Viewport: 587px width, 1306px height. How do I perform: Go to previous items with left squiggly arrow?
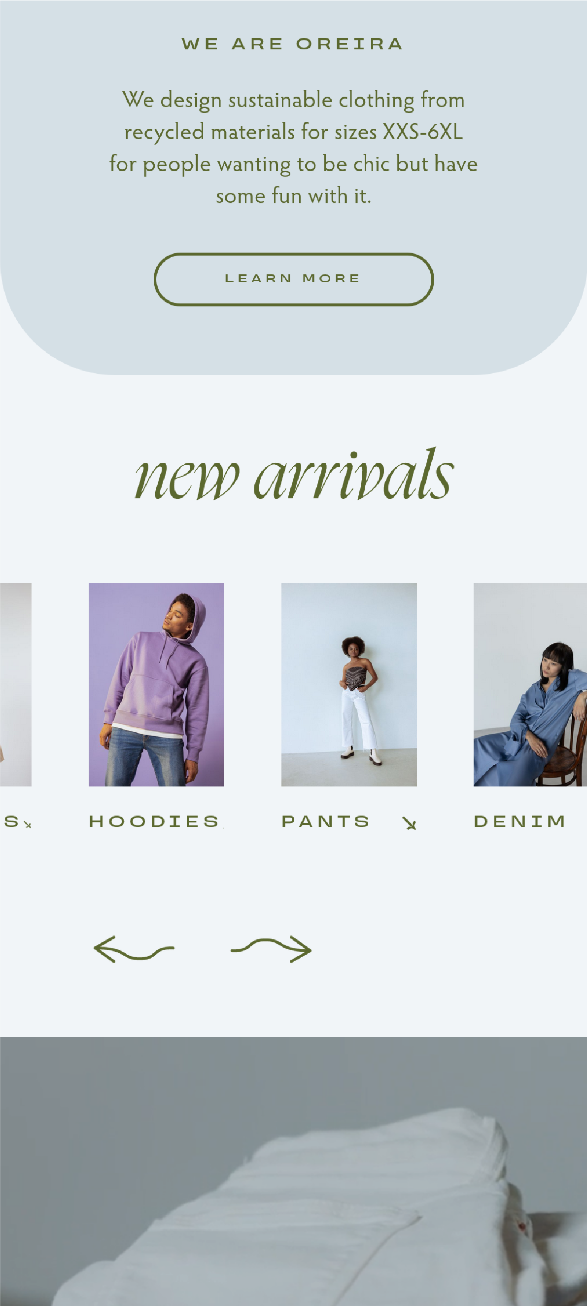click(x=134, y=949)
